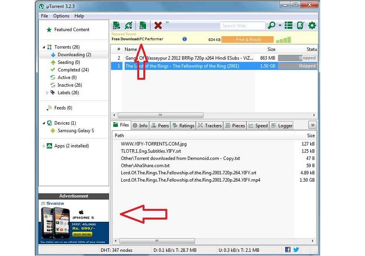Open the Options menu
The width and height of the screenshot is (365, 256).
61,16
